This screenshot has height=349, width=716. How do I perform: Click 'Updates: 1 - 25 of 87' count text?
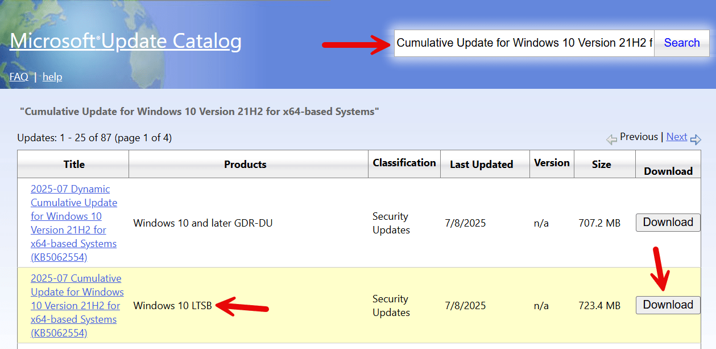click(94, 138)
